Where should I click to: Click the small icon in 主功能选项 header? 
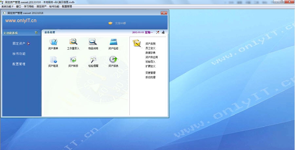36,32
